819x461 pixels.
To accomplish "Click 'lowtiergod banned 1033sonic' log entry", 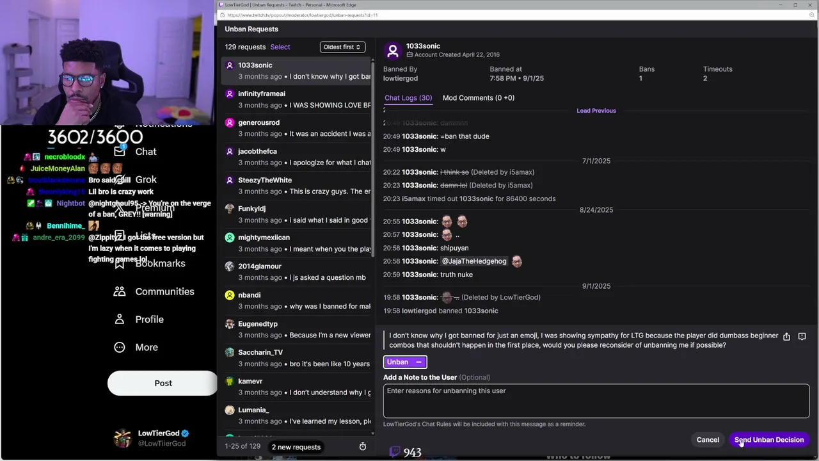I will pyautogui.click(x=450, y=311).
